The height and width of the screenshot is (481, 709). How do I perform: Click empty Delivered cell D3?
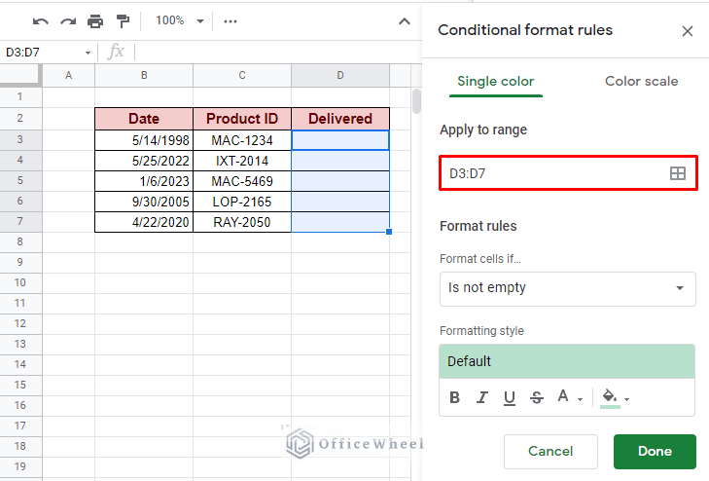pos(340,140)
